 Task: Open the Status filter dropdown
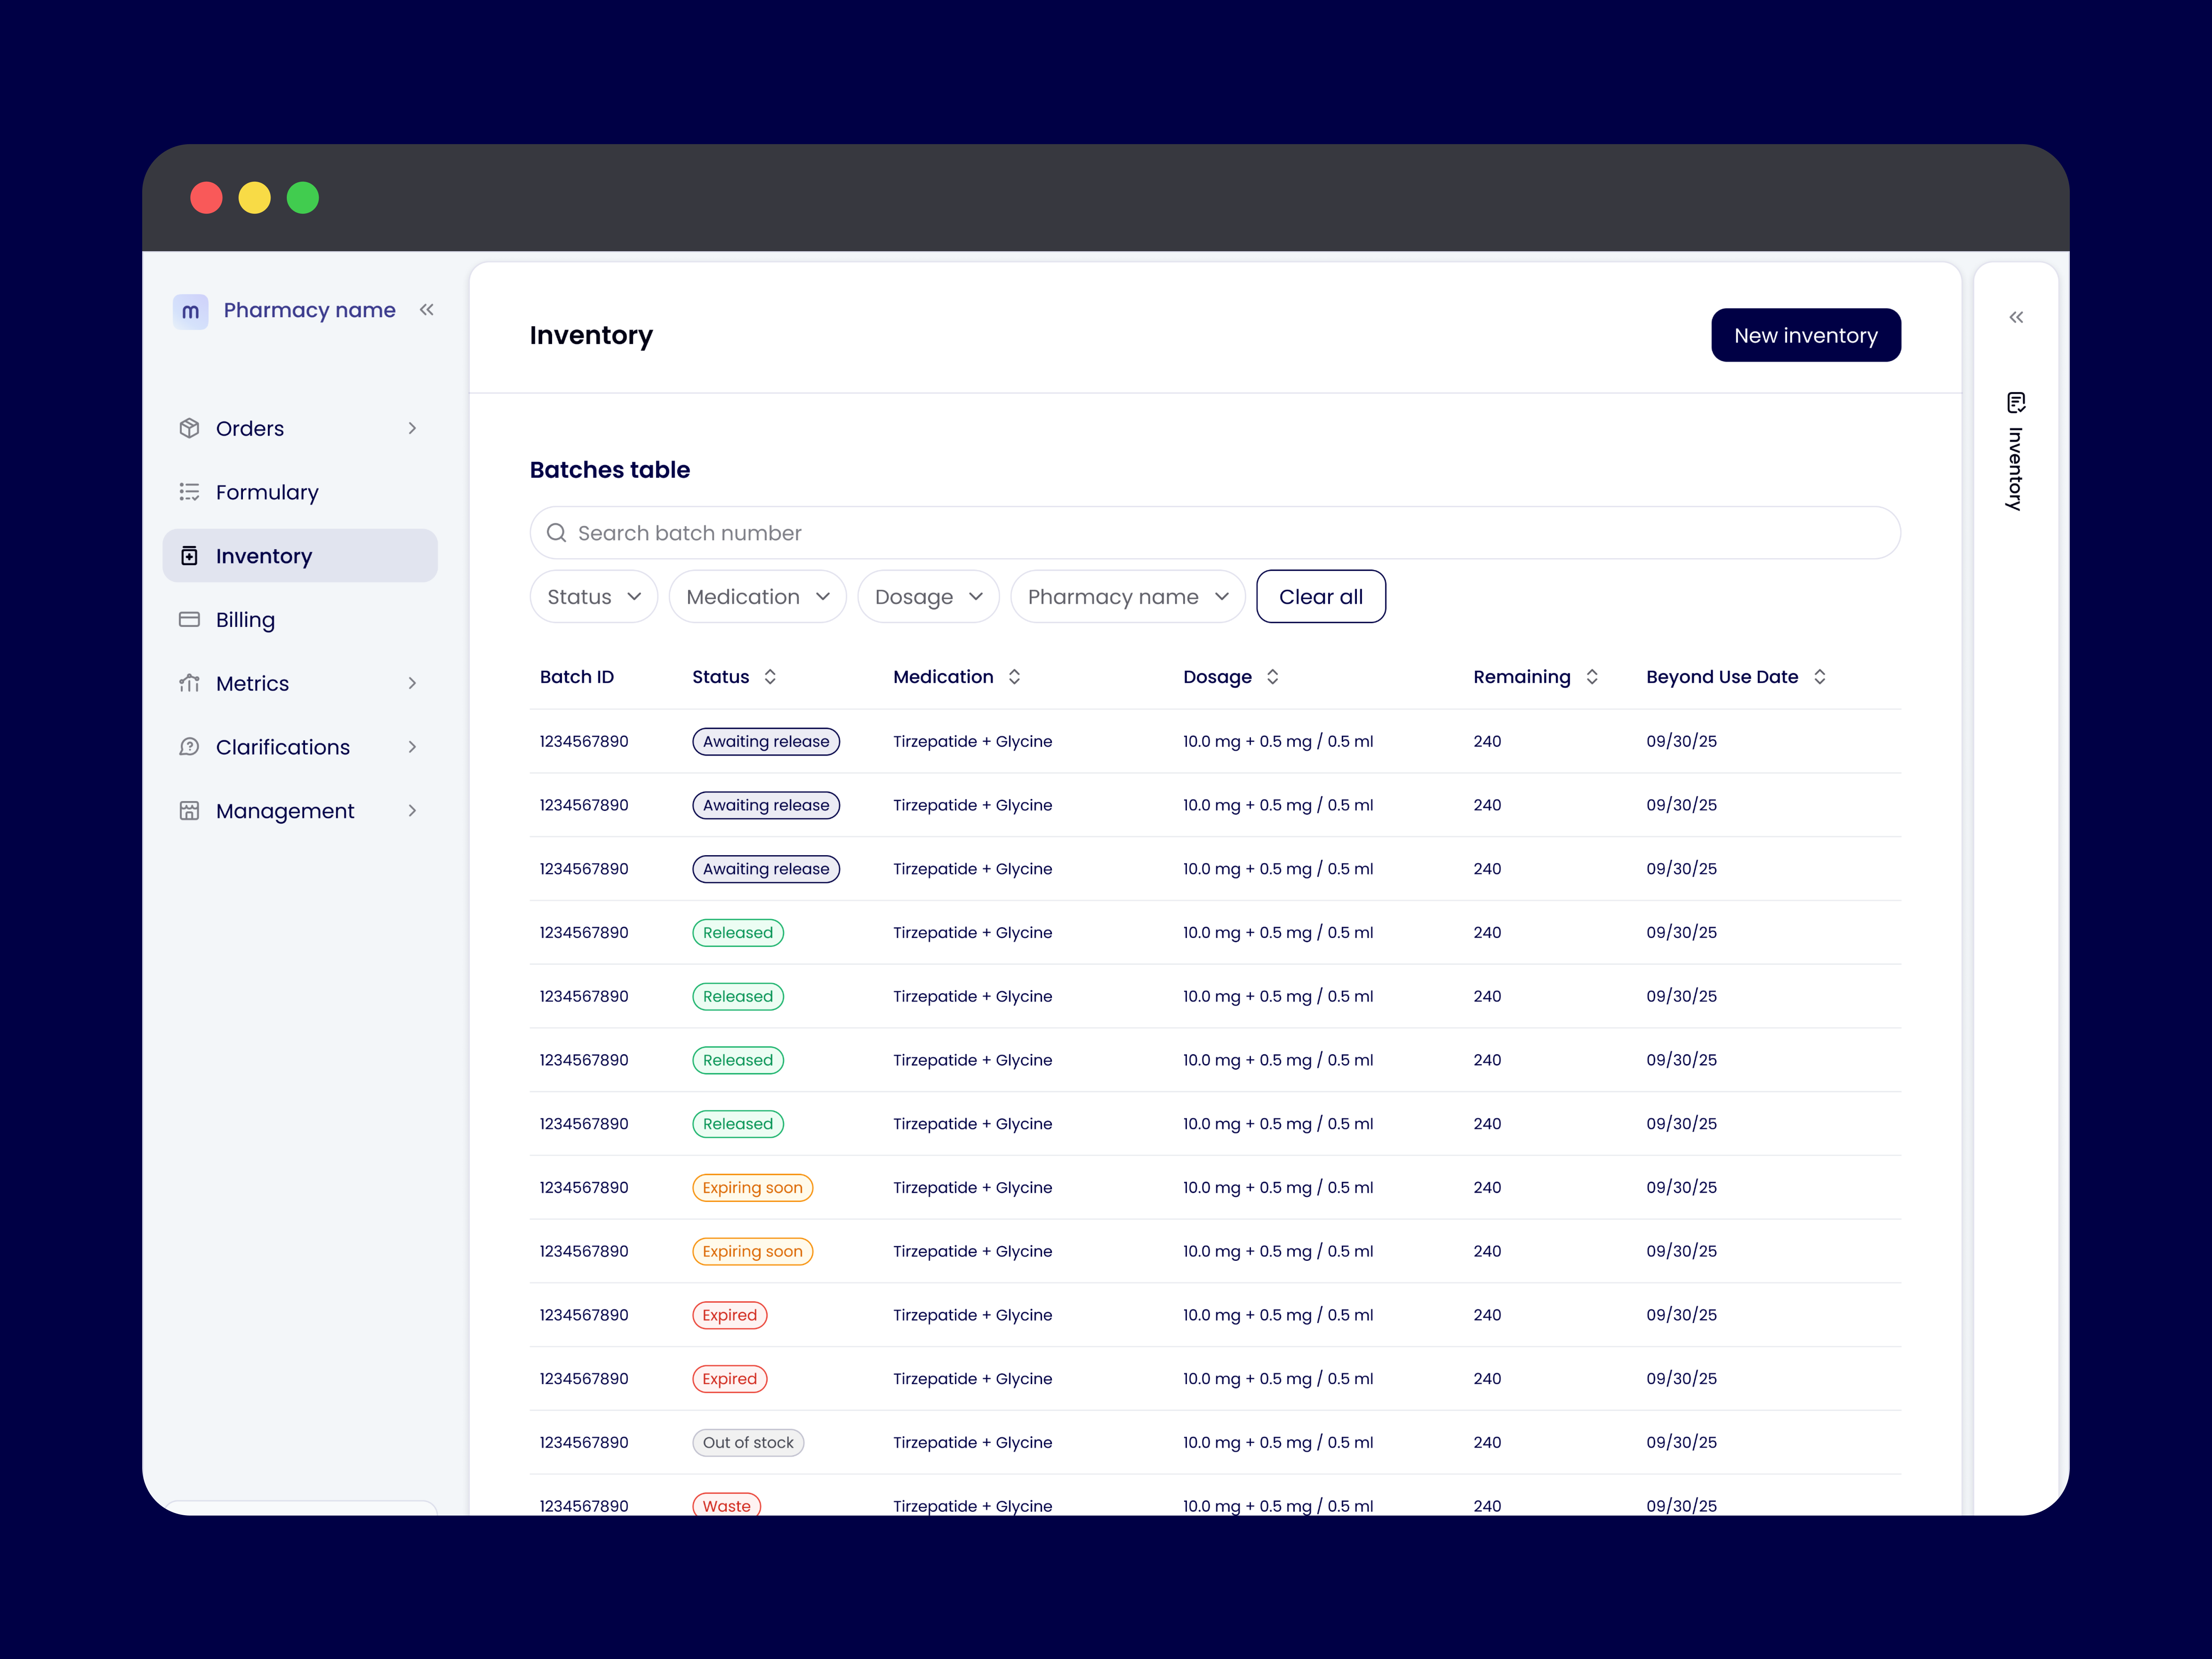pos(594,597)
